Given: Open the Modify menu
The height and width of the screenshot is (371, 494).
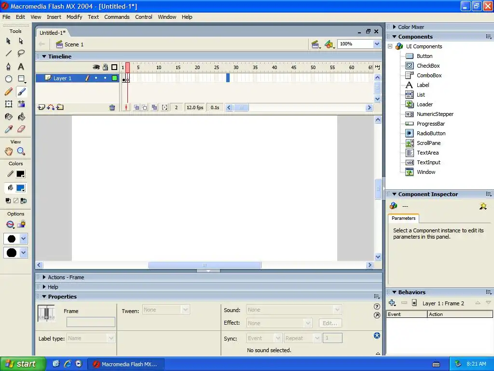Looking at the screenshot, I should 74,17.
